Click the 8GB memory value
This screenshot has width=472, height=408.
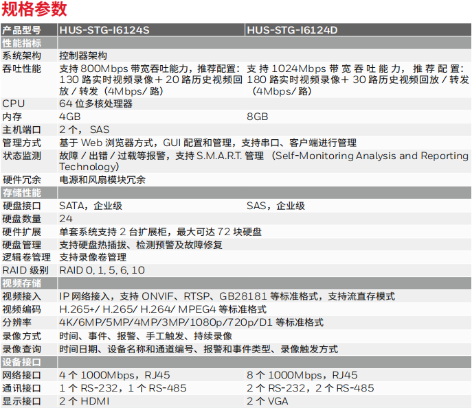click(258, 117)
